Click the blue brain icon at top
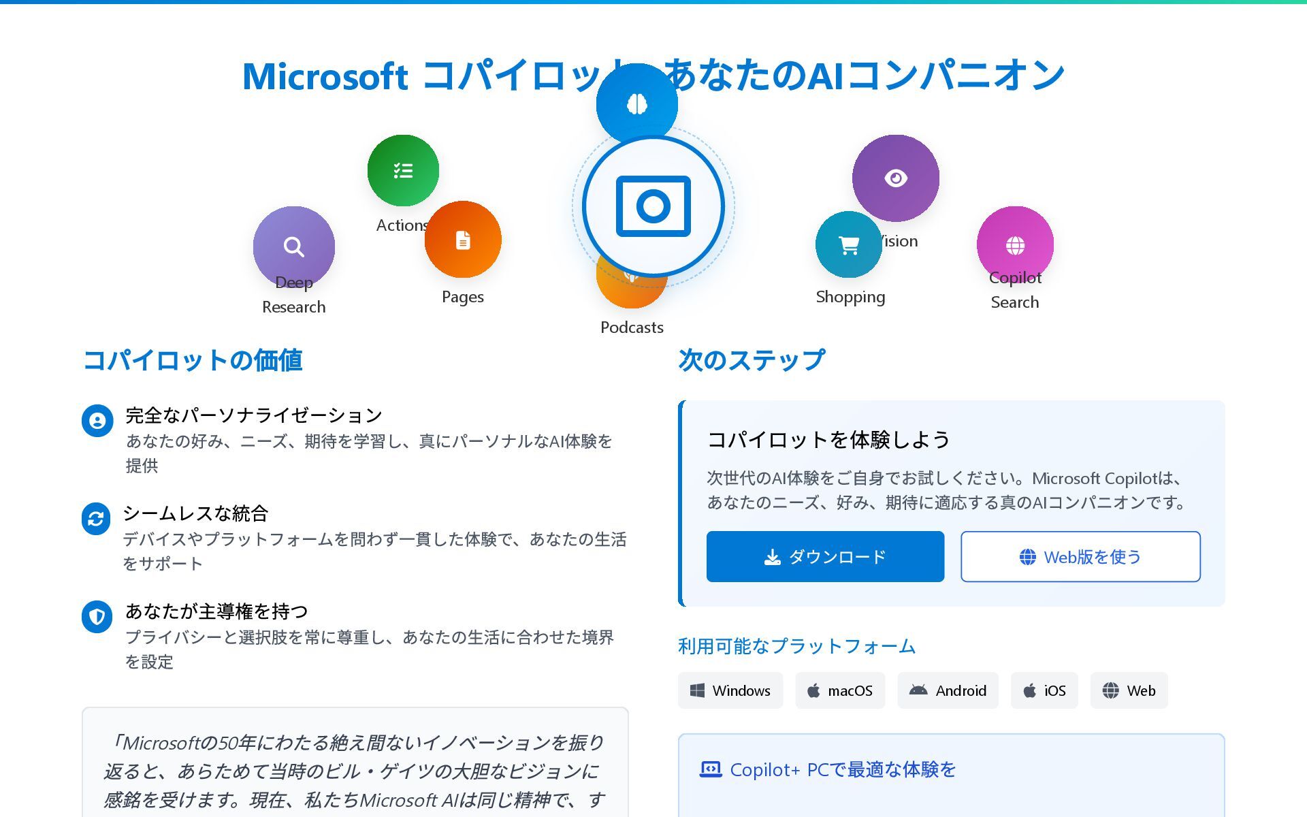The width and height of the screenshot is (1307, 817). coord(636,103)
